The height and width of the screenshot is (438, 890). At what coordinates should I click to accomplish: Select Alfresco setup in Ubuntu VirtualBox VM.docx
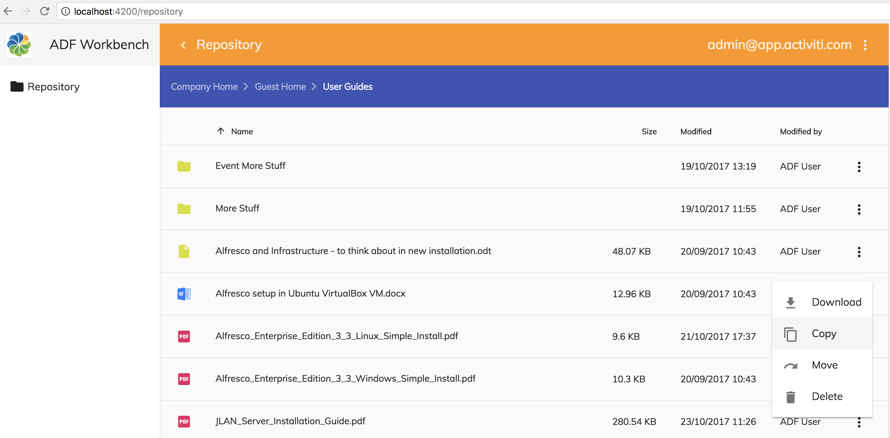[310, 293]
